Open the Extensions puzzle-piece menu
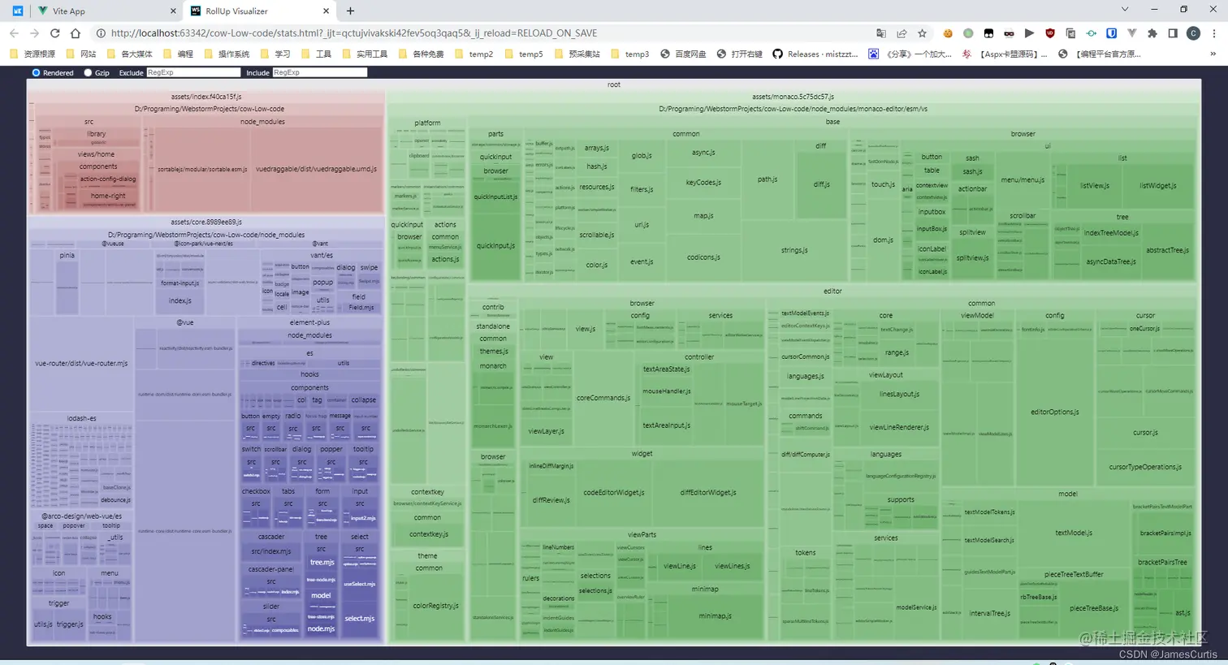This screenshot has width=1228, height=665. (x=1152, y=33)
